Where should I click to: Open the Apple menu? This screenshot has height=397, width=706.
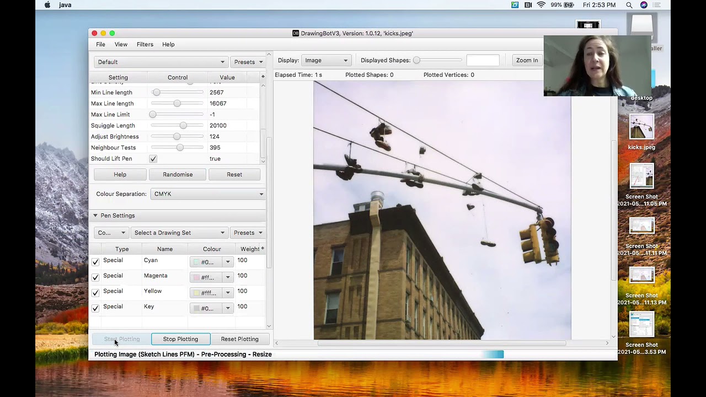click(47, 5)
